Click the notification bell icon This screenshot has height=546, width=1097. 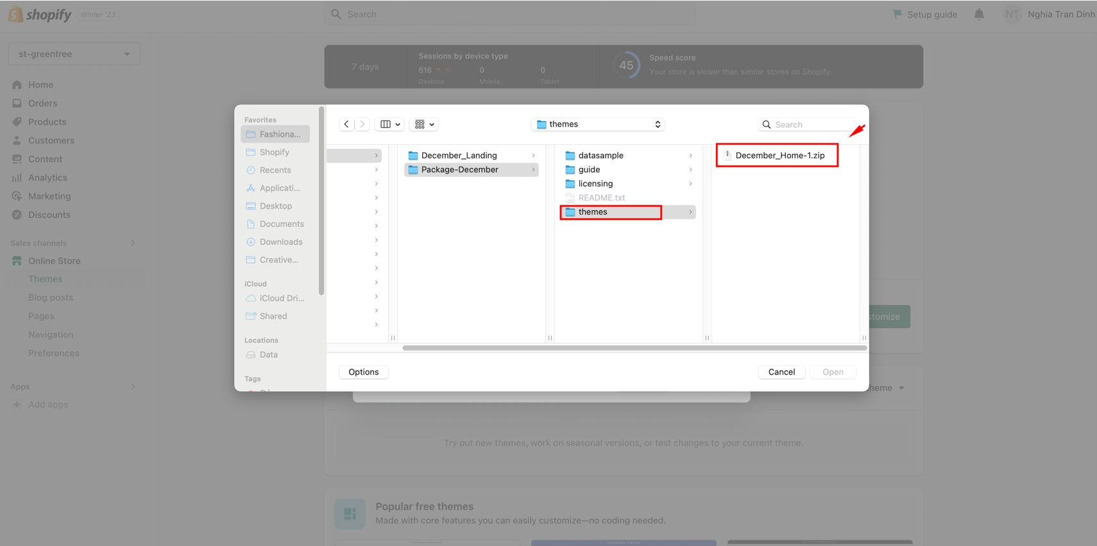[978, 14]
